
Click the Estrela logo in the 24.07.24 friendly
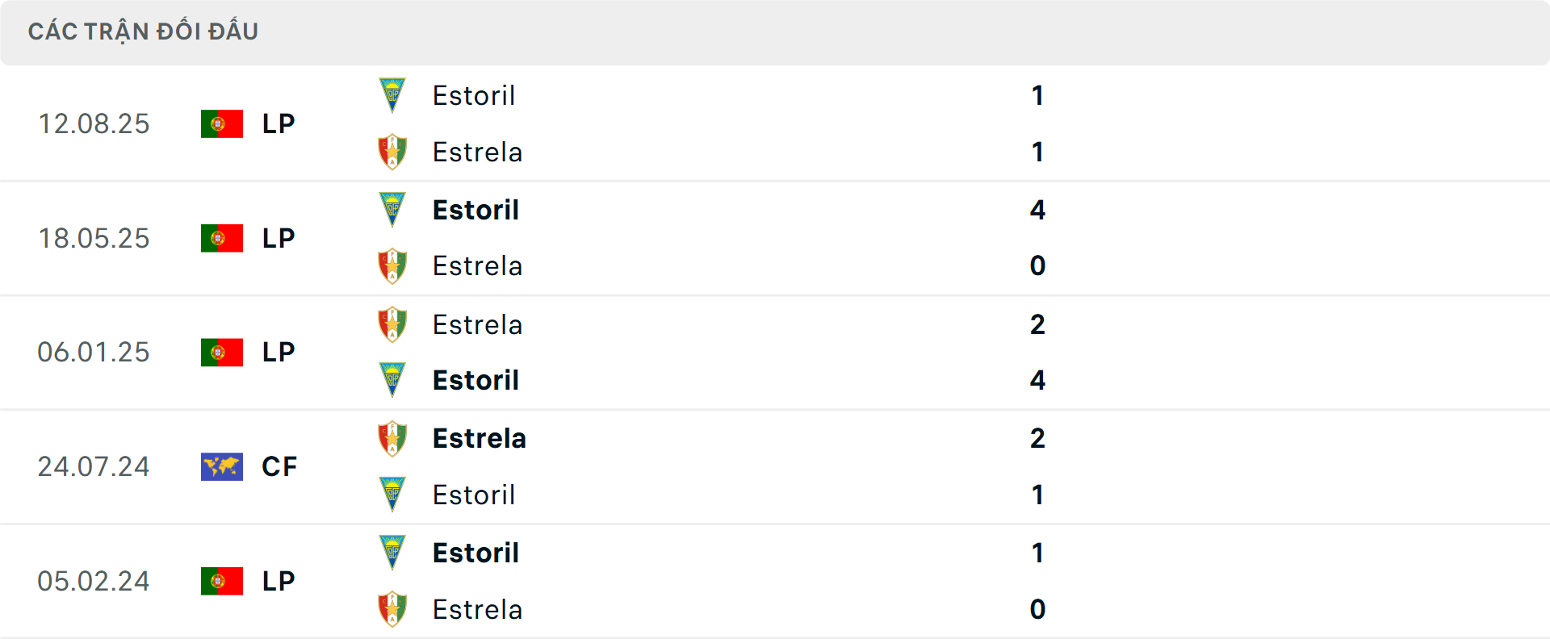click(x=392, y=438)
